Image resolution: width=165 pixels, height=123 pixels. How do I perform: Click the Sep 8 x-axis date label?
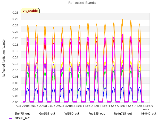click(x=141, y=106)
